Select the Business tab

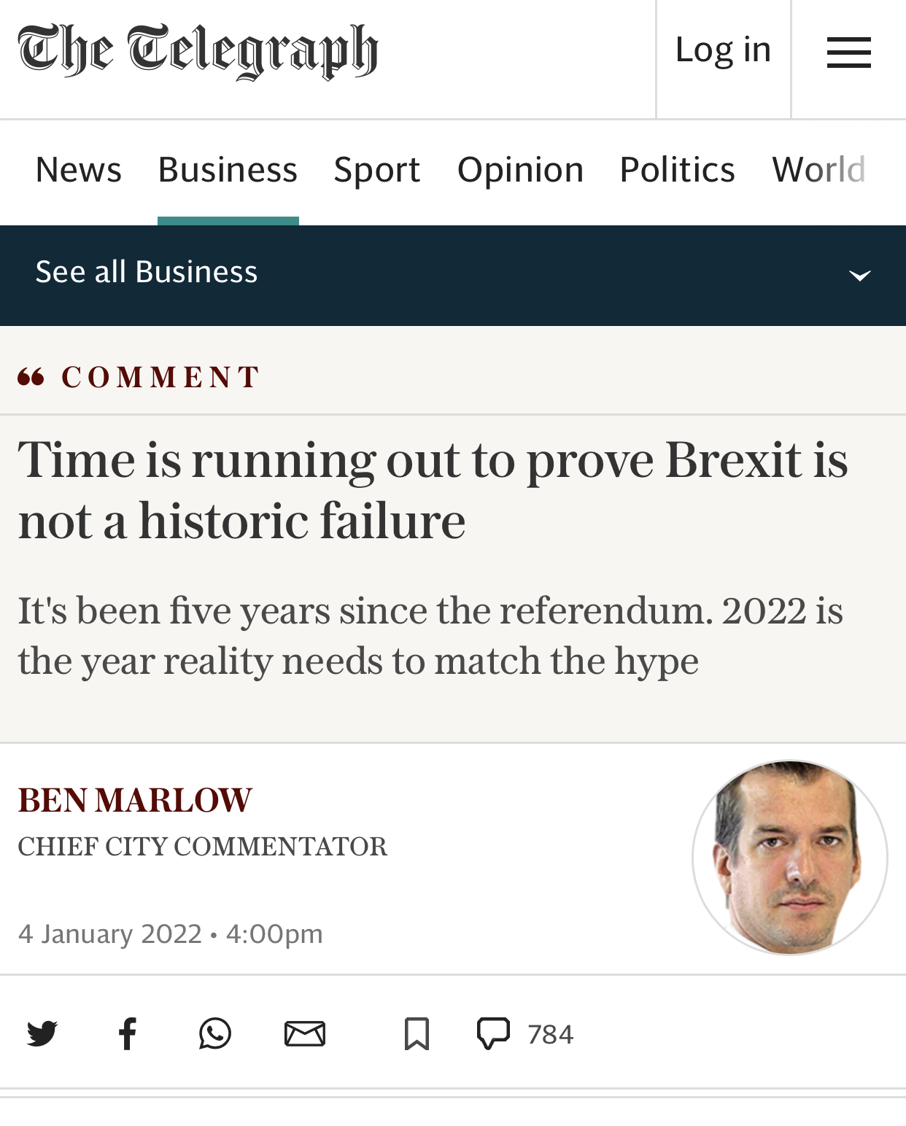click(228, 170)
